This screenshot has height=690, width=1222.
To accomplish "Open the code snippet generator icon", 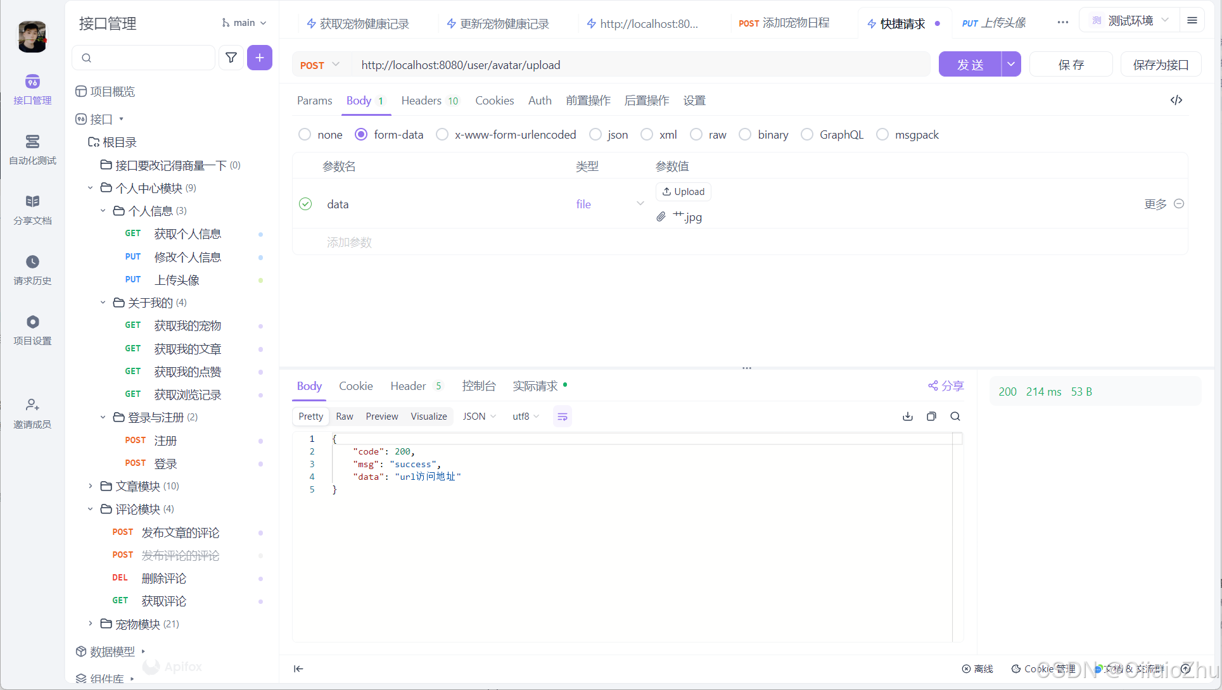I will (1176, 100).
